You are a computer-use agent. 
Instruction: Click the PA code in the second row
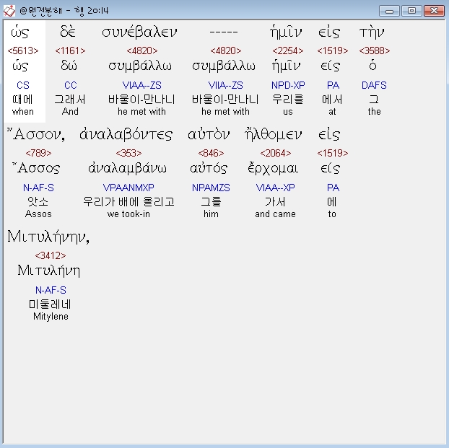333,188
